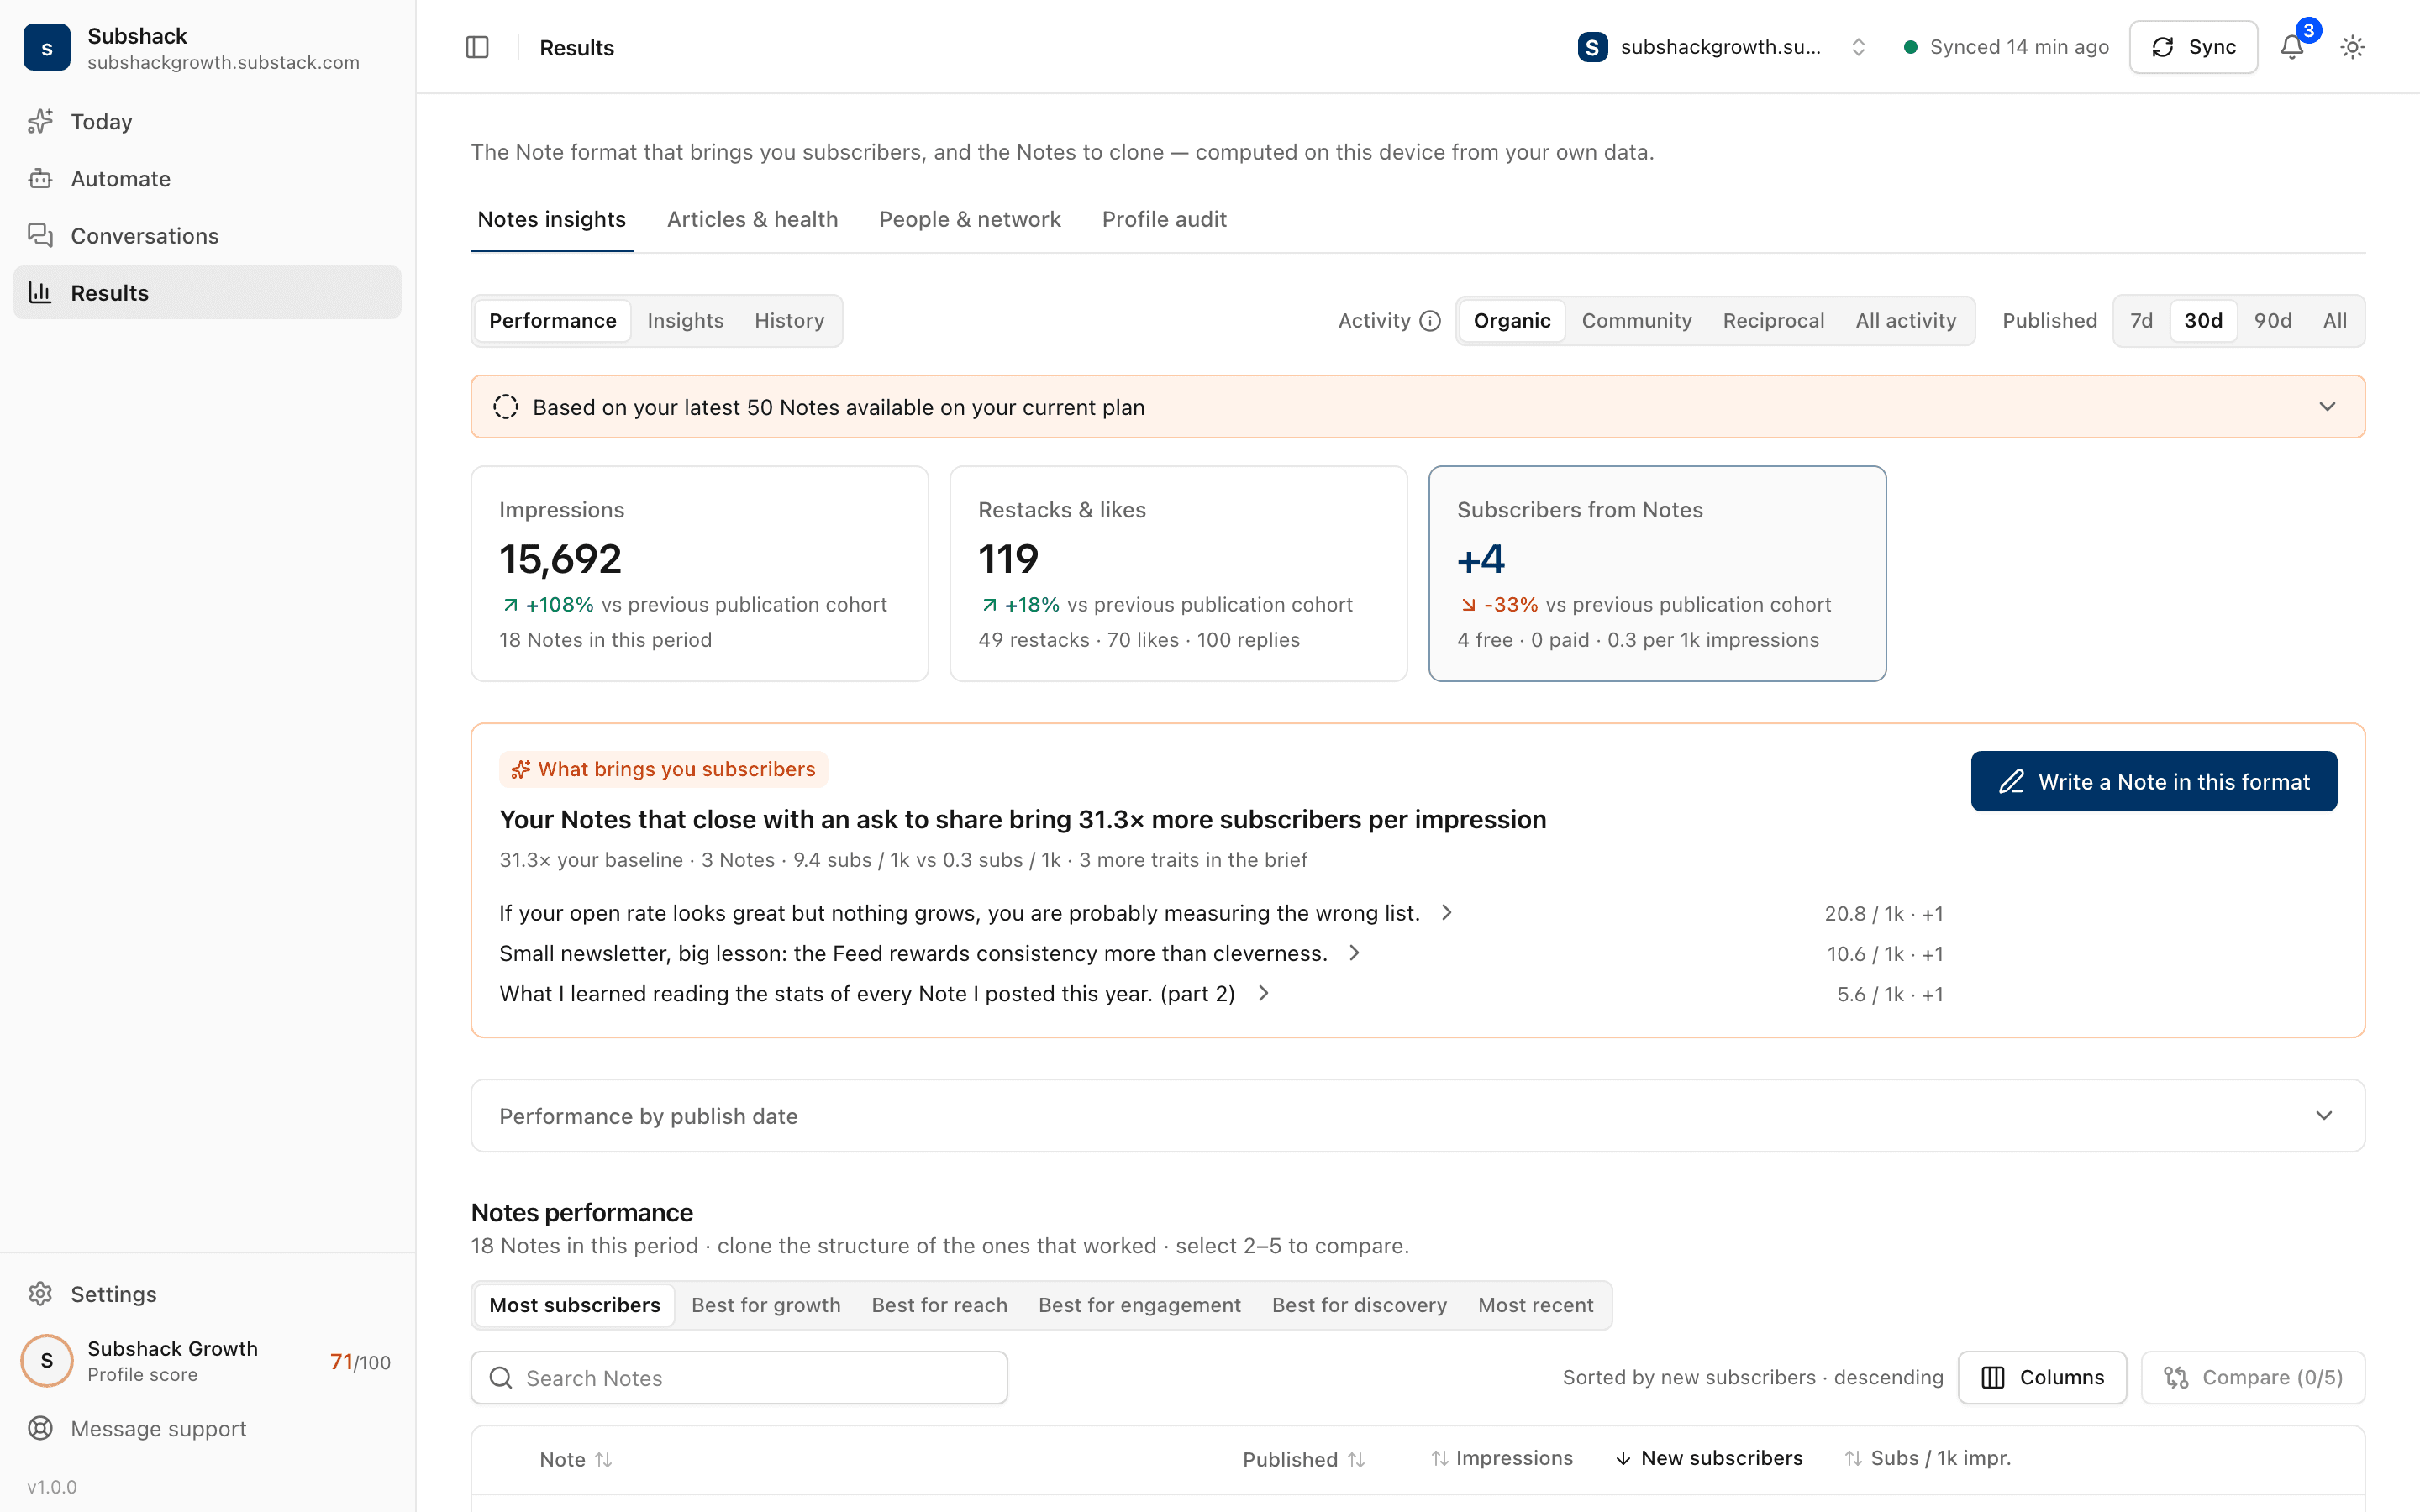Screen dimensions: 2420x1512
Task: Open Message support
Action: coord(207,1428)
